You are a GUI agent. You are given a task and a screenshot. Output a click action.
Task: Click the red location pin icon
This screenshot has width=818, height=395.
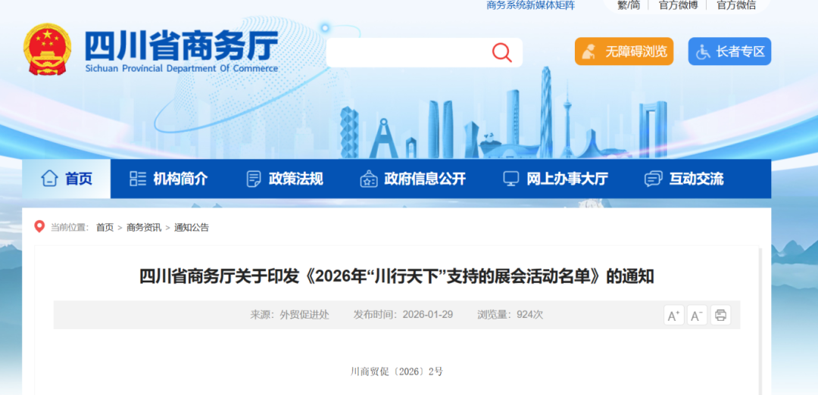39,227
